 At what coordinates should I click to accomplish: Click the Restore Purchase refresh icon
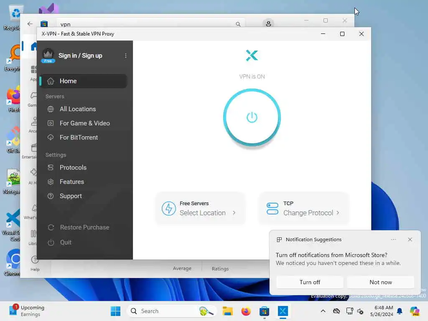click(51, 227)
